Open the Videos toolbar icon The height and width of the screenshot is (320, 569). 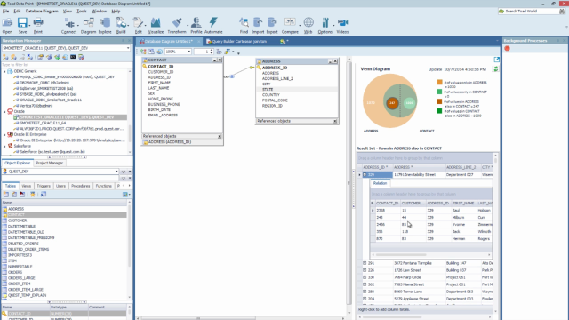tap(342, 26)
